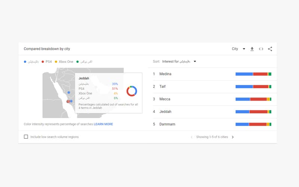Screen dimensions: 299x187
Task: Enable Include low search volume regions
Action: 26,137
